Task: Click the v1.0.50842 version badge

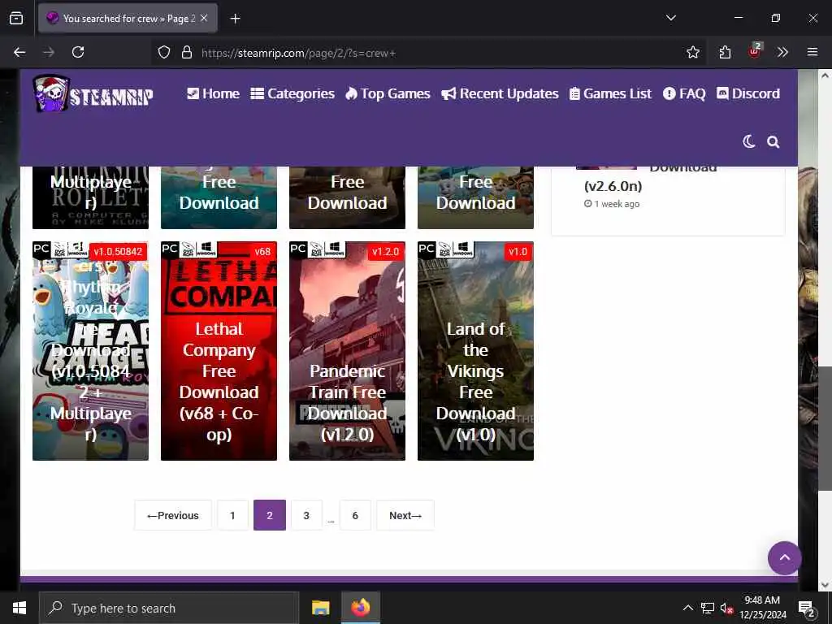Action: [118, 252]
